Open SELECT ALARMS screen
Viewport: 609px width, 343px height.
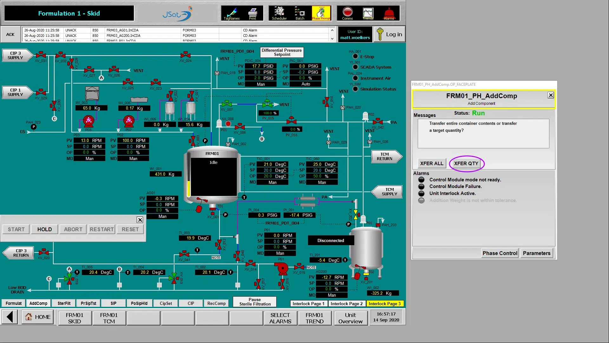[x=280, y=318]
